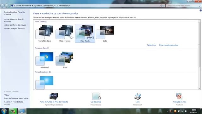Expand dropdown arrow after Painel de Controle breadcrumb
202x114 pixels.
33,6
